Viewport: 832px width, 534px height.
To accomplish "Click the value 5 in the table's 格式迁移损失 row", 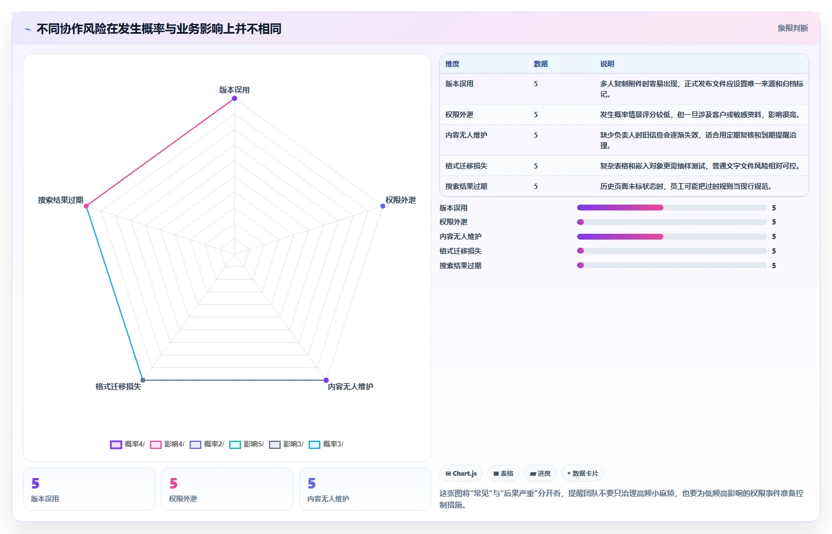I will [536, 166].
